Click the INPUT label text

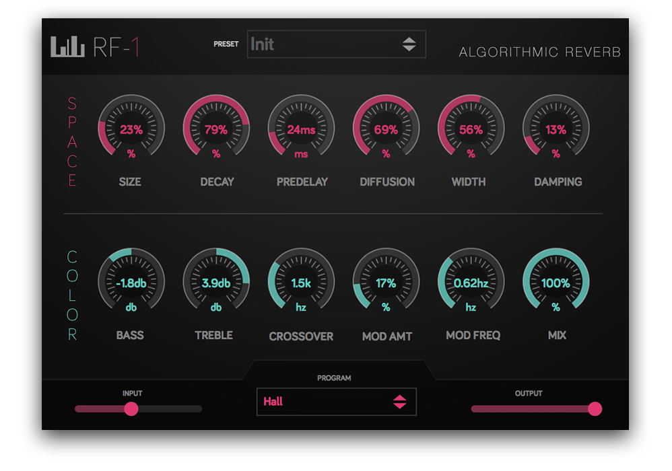132,394
